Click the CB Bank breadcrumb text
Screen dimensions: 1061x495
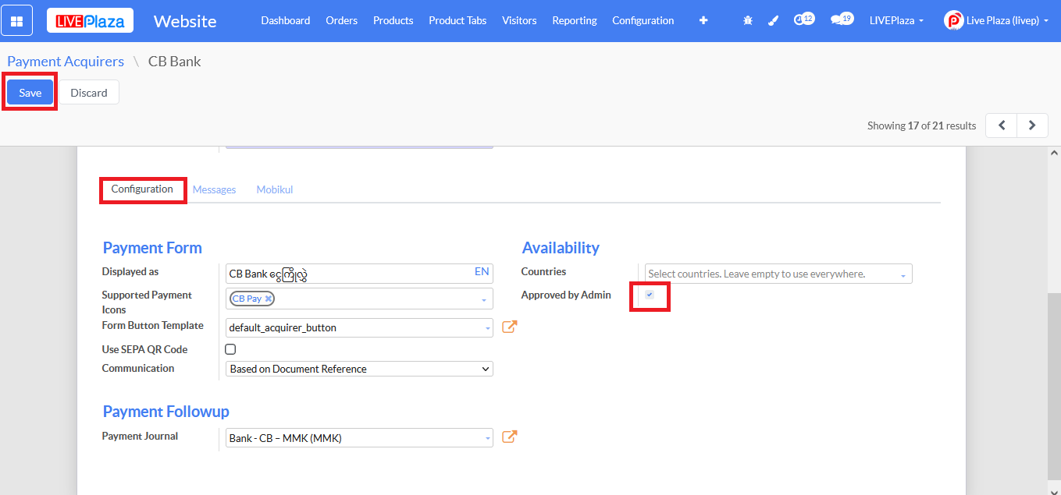click(175, 62)
